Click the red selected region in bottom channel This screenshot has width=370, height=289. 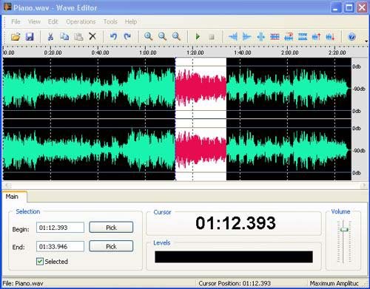pos(201,150)
